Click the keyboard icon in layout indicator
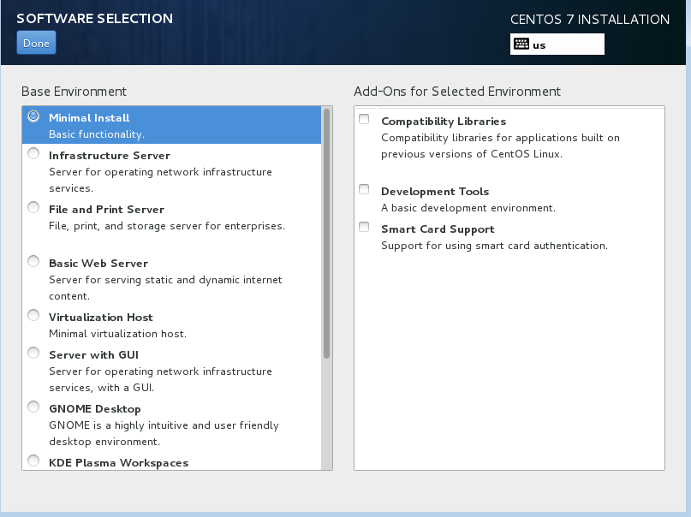Image resolution: width=691 pixels, height=517 pixels. 522,44
